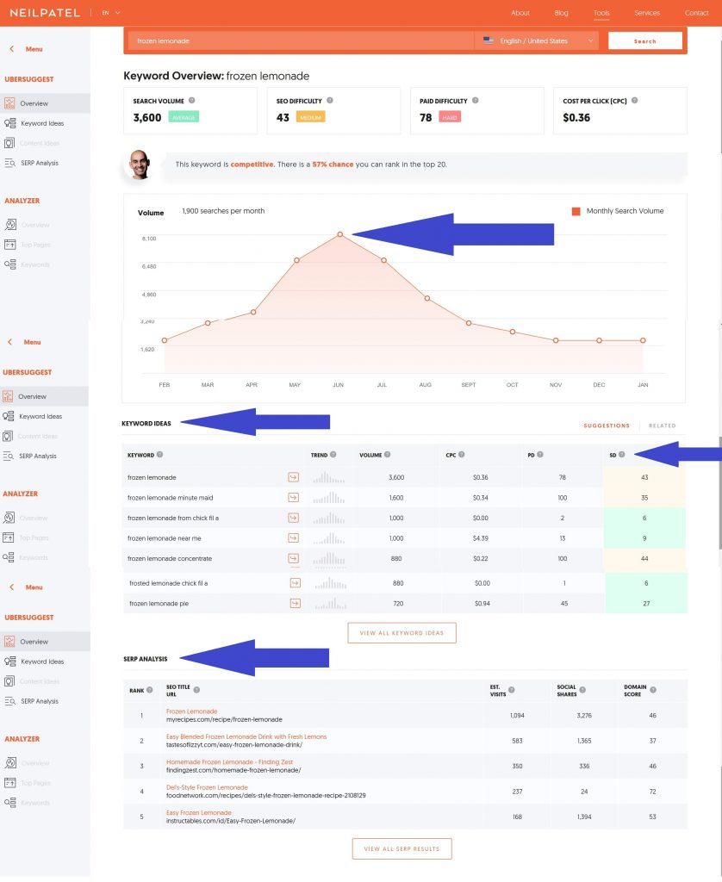Screen dimensions: 722x882
Task: Click the info icon beside Paid Difficulty
Action: coord(476,100)
